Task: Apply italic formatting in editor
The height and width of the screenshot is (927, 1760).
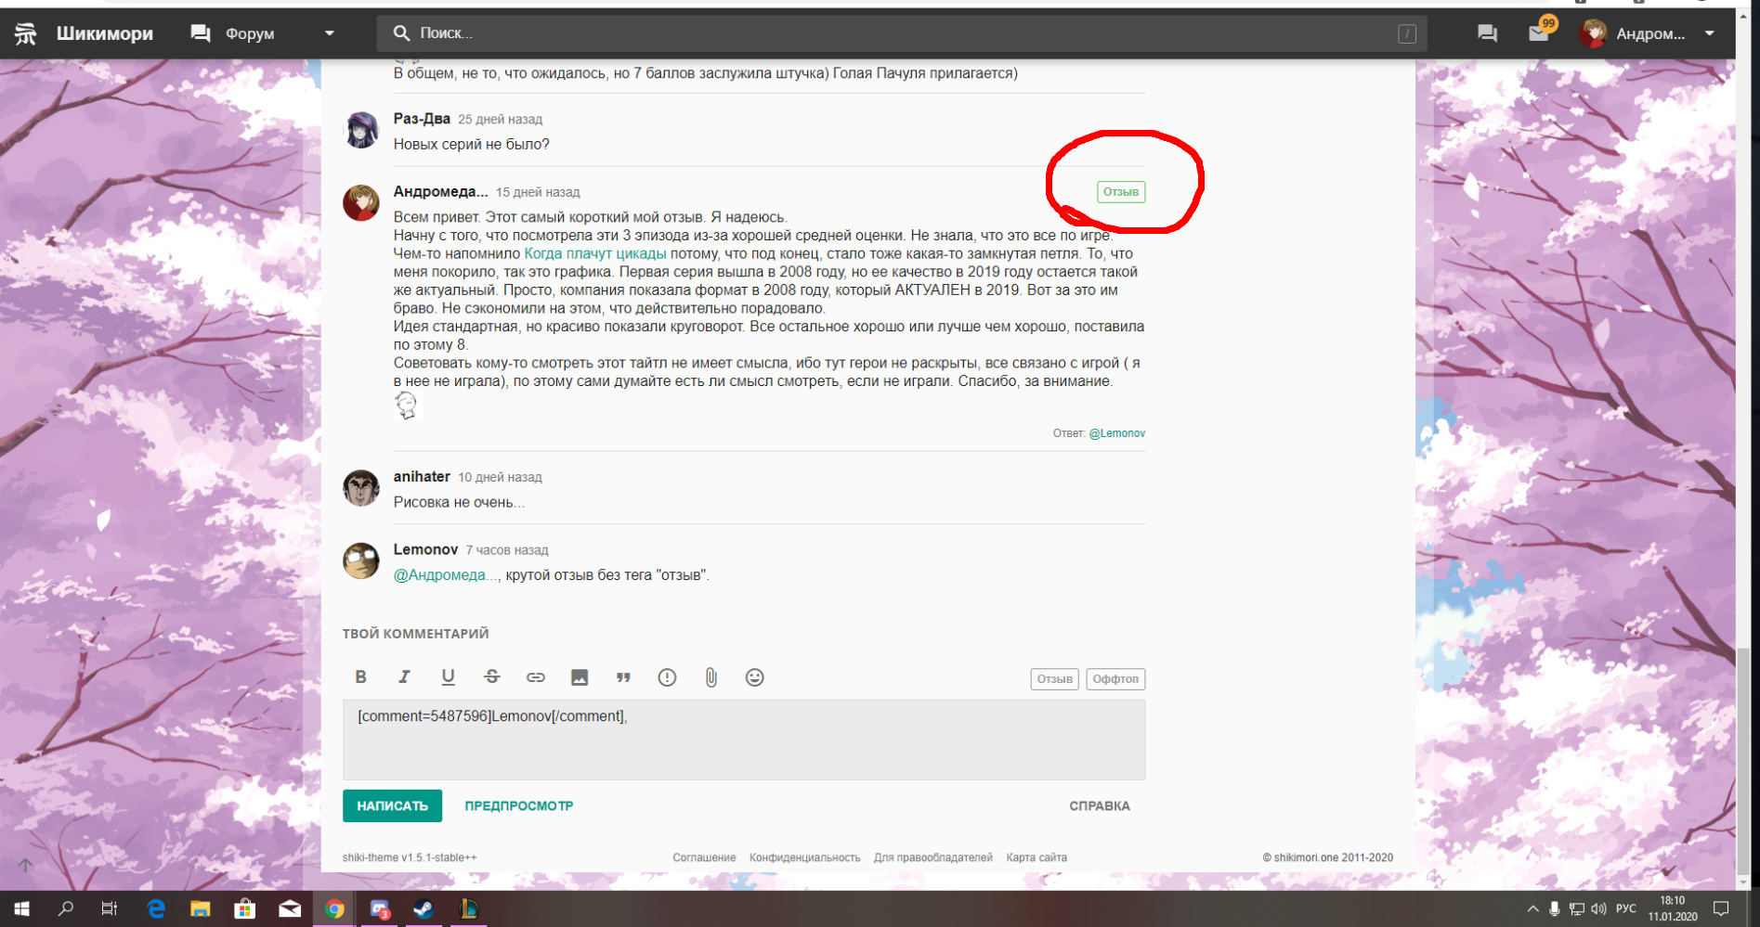Action: click(404, 677)
